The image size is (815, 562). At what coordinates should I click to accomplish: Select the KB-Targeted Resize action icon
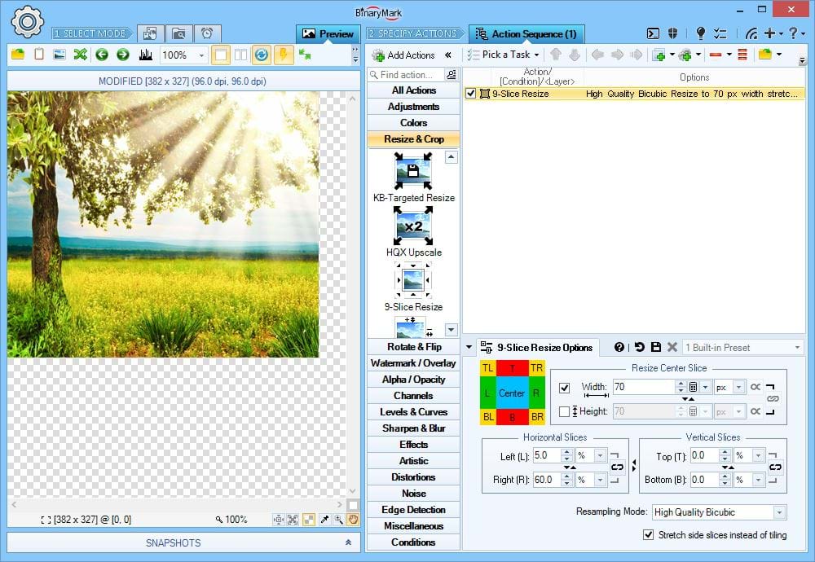[413, 171]
